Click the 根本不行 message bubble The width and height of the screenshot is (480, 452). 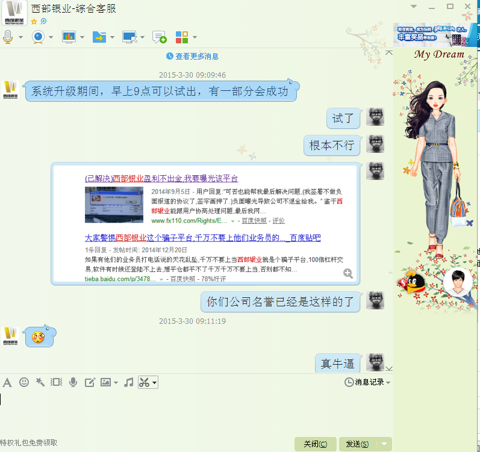[332, 145]
